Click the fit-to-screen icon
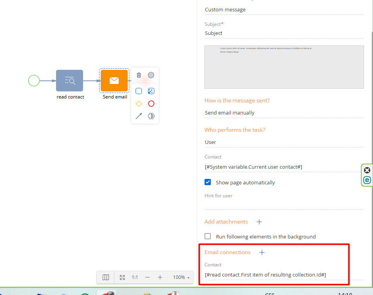This screenshot has width=373, height=295. 122,277
